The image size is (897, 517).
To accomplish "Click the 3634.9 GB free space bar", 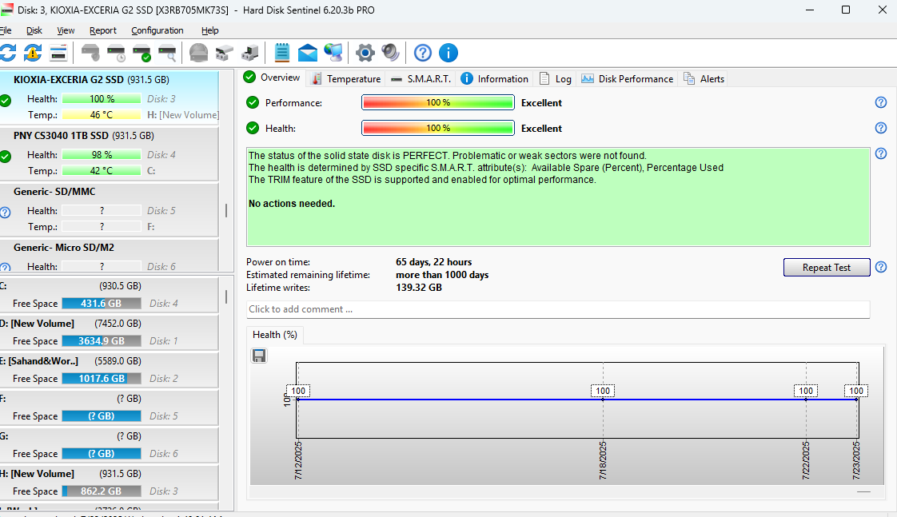I will click(102, 341).
